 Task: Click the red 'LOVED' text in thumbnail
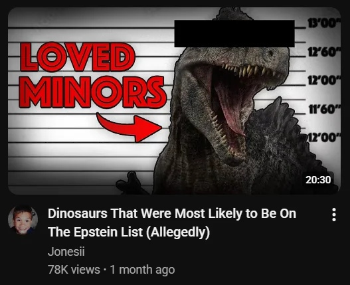[77, 56]
